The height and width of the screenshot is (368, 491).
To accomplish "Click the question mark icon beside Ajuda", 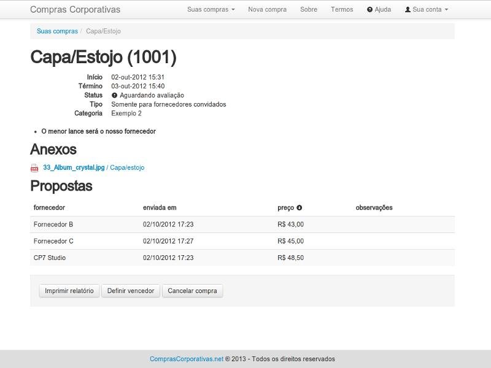I will (370, 10).
